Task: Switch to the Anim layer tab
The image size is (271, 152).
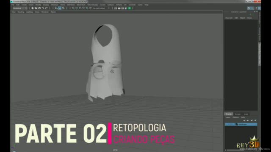Action: (246, 114)
